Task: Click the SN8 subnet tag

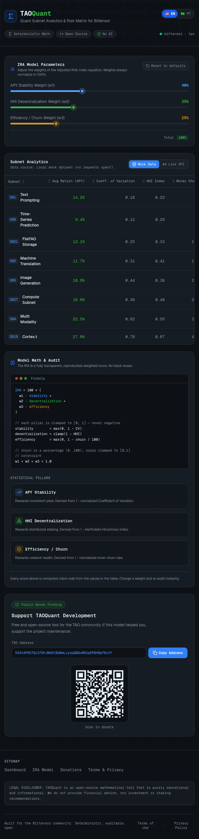Action: 13,219
